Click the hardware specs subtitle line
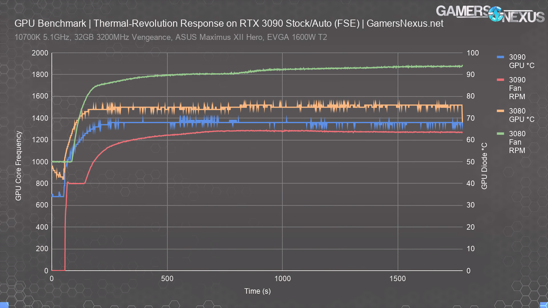 (x=170, y=37)
